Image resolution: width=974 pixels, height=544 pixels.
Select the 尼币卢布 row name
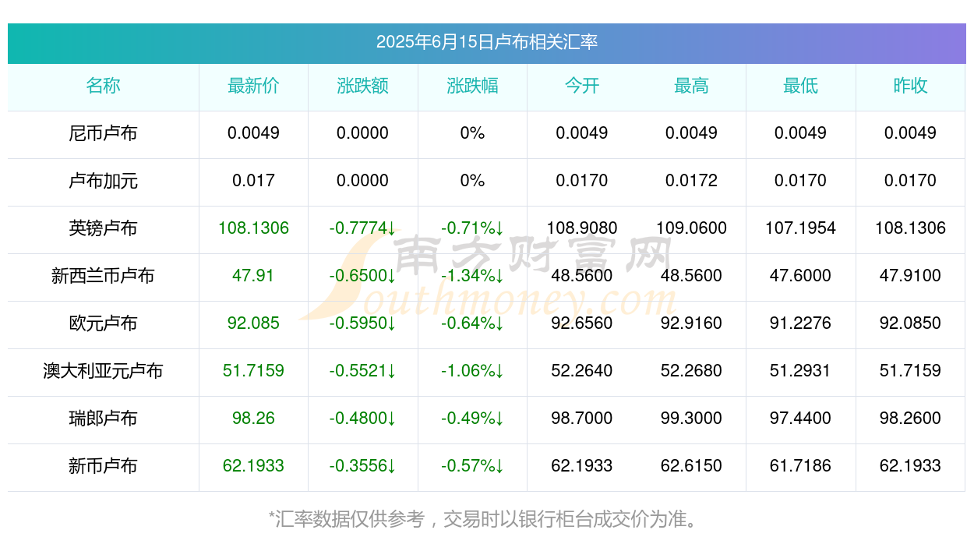pos(103,133)
